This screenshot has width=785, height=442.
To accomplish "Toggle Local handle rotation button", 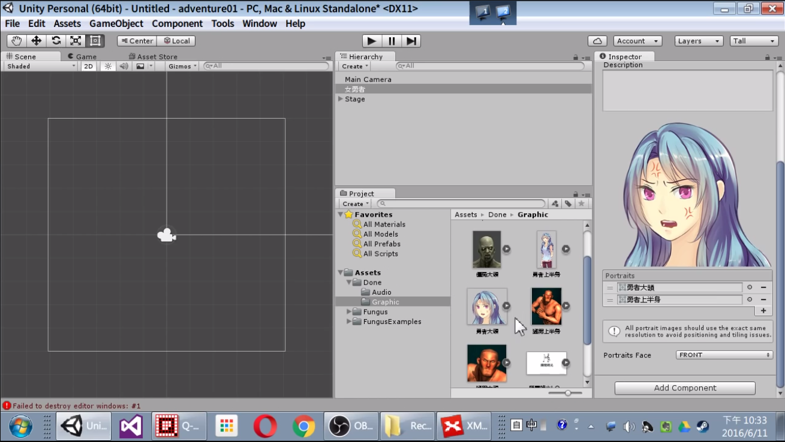I will [x=176, y=41].
